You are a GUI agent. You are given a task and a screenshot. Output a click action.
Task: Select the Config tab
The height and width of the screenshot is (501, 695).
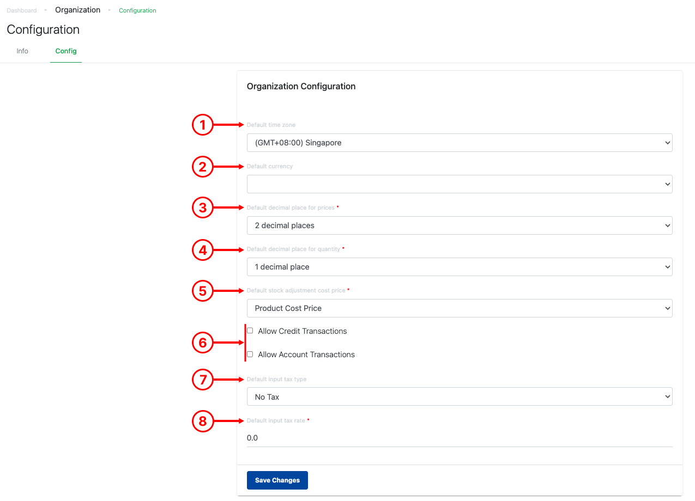(66, 51)
